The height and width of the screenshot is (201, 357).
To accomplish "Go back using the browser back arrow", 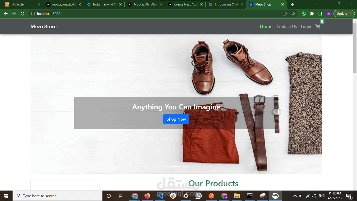I will pyautogui.click(x=6, y=14).
